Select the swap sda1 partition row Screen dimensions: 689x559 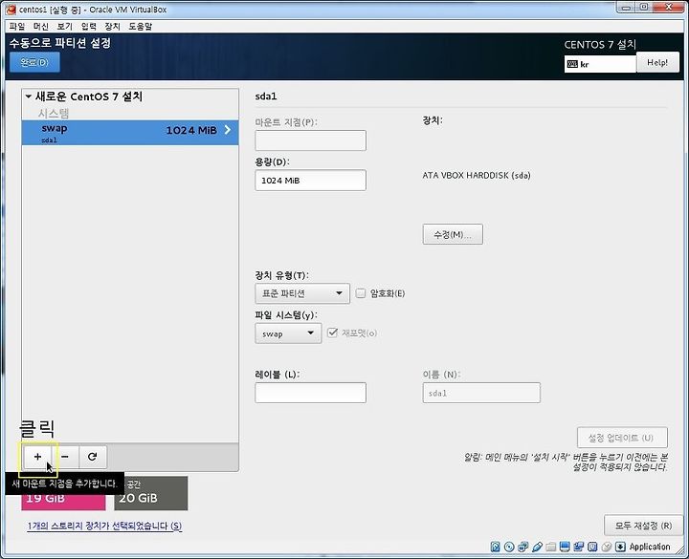coord(130,132)
